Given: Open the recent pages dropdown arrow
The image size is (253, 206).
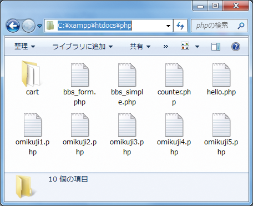Looking at the screenshot, I should 39,26.
